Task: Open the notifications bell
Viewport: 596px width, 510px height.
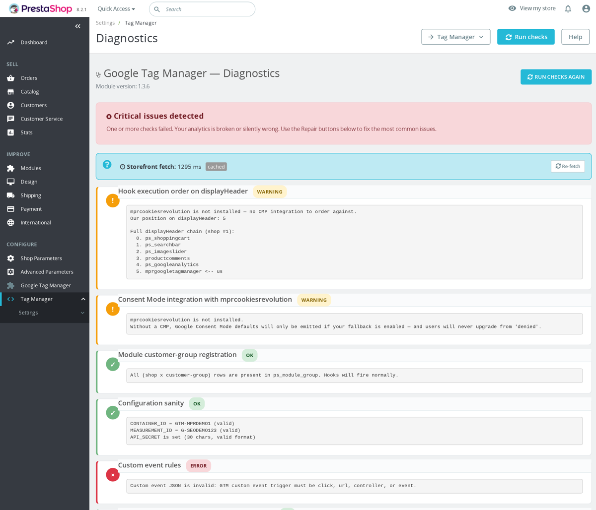Action: click(568, 8)
